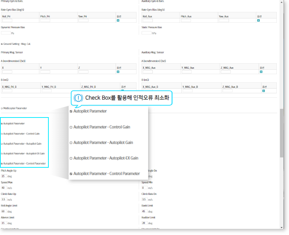Click the 'Bank Limit' label

[147, 205]
